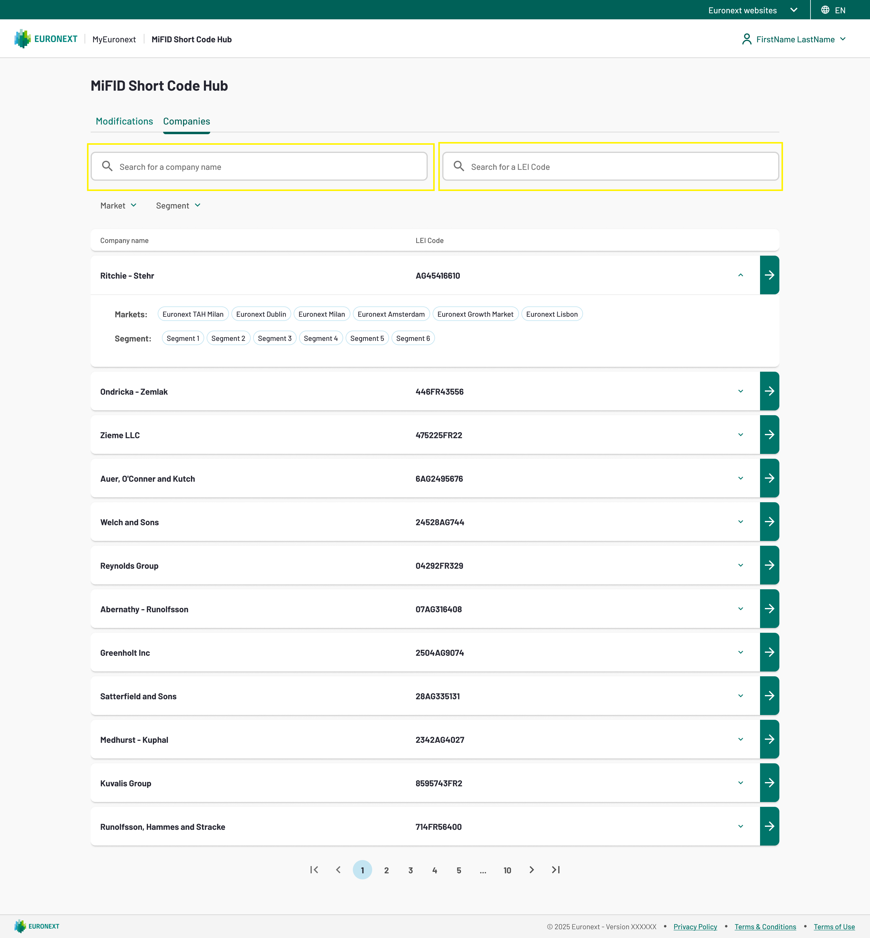
Task: Expand the Welch and Sons row
Action: point(740,522)
